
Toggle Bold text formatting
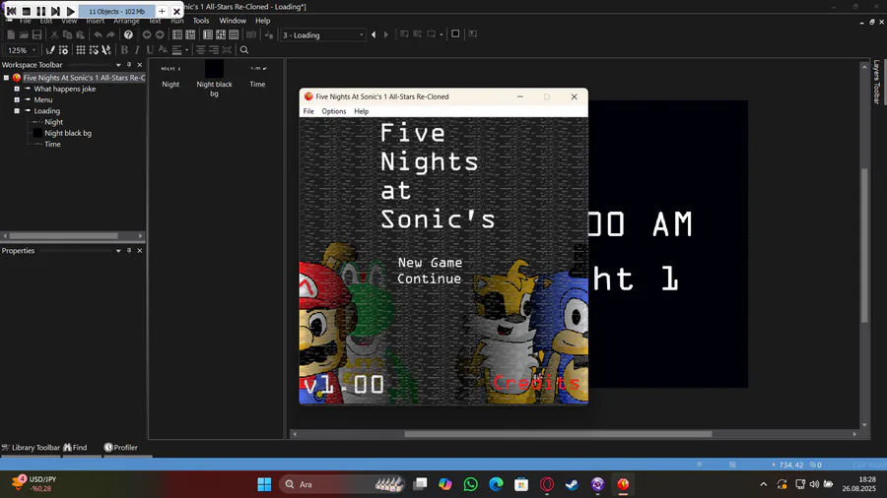coord(124,50)
